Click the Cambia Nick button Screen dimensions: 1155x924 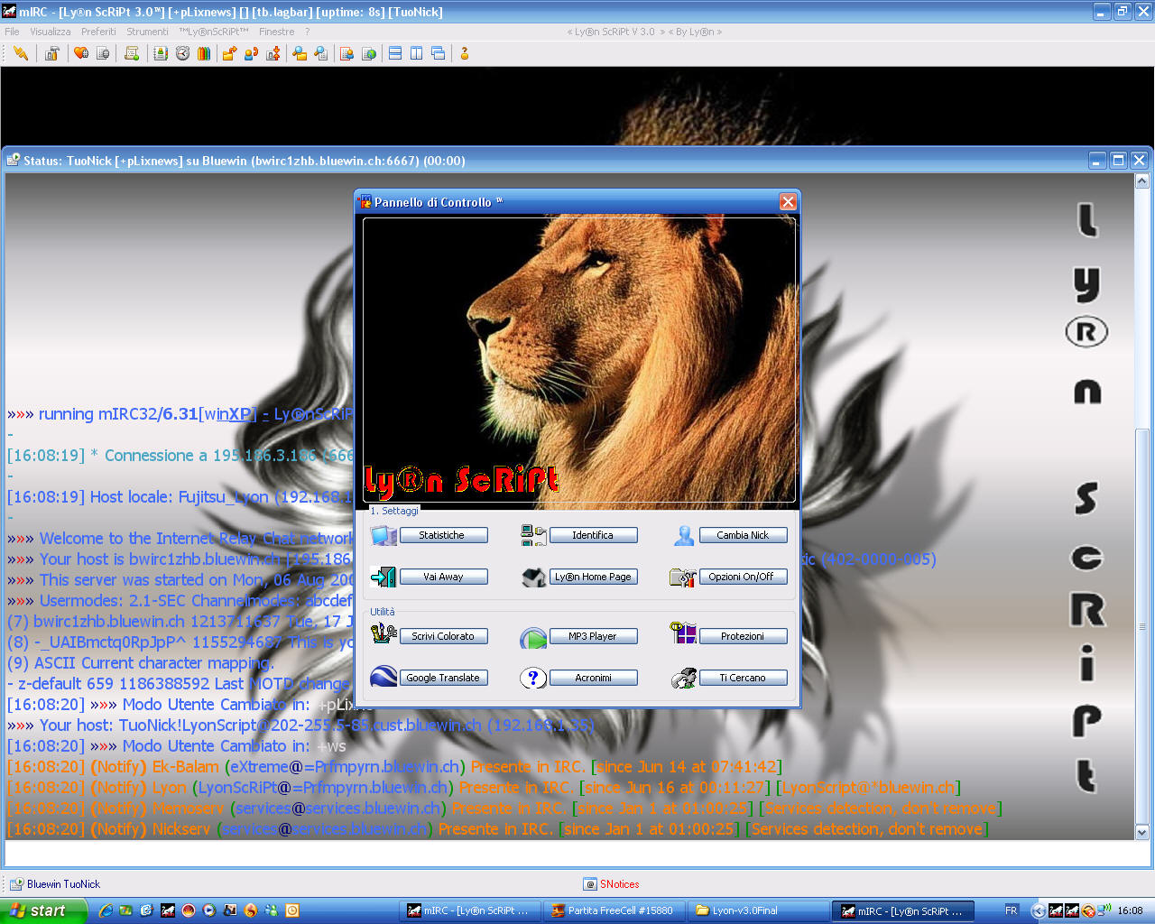(x=743, y=535)
